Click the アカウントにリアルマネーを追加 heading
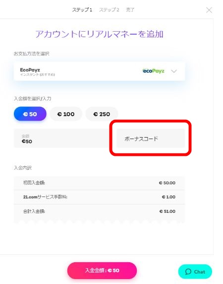The width and height of the screenshot is (223, 284). (x=99, y=34)
